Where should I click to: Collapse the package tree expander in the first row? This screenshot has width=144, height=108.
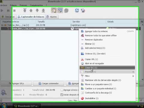[2, 25]
